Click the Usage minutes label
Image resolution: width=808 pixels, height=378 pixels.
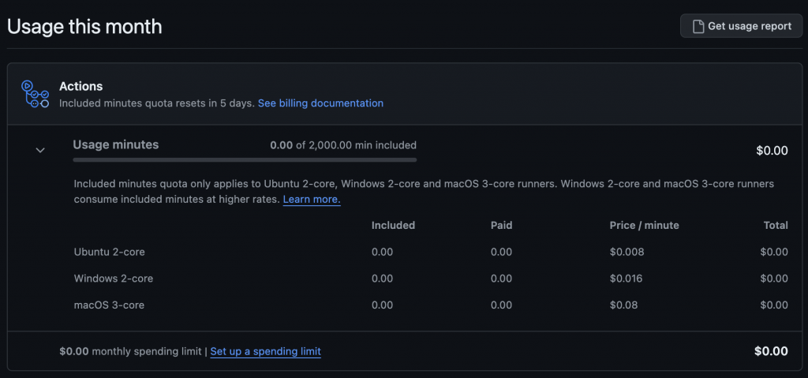coord(116,144)
